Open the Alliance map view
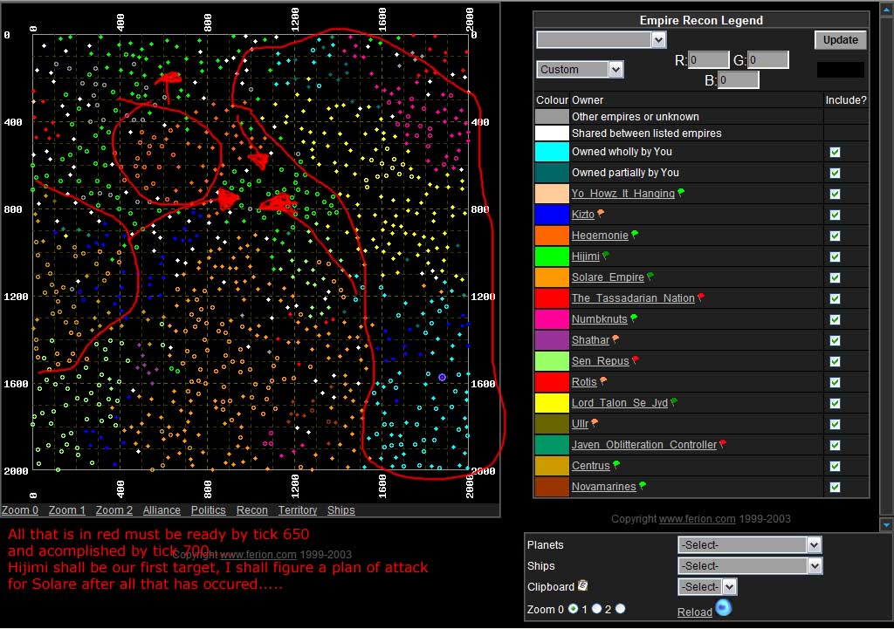The width and height of the screenshot is (894, 629). [162, 510]
